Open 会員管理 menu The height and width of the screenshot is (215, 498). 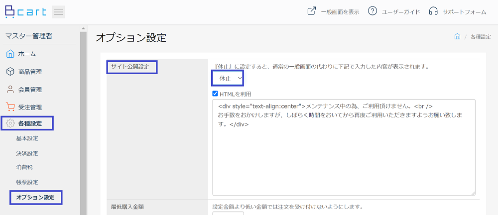pyautogui.click(x=30, y=90)
